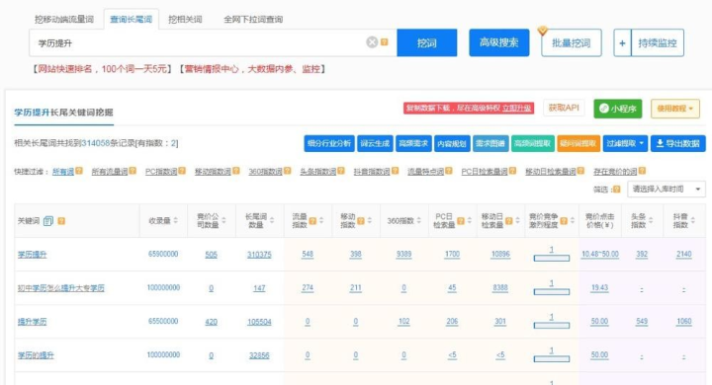Click the green 高频词提取 button
The width and height of the screenshot is (712, 385).
coord(533,144)
